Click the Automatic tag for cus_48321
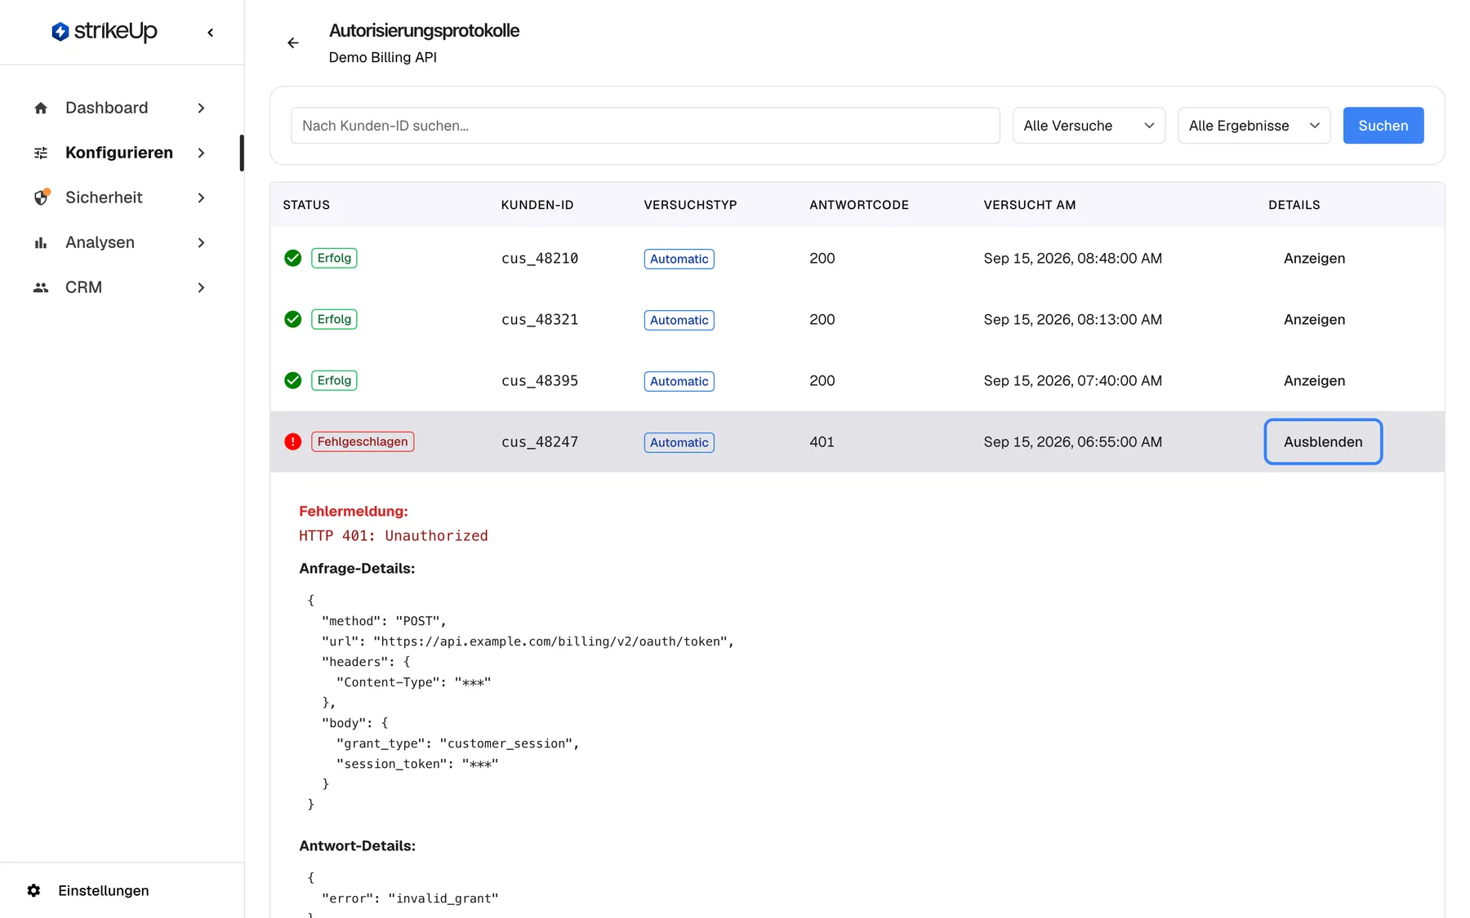 coord(679,321)
